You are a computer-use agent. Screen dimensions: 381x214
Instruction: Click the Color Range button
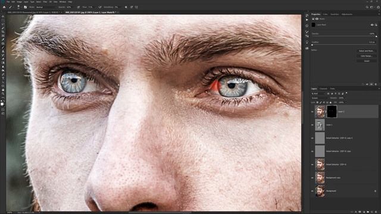point(367,56)
